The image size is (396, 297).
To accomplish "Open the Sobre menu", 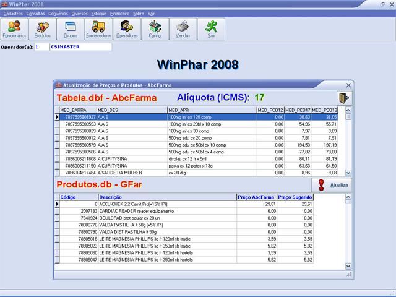I will coord(139,14).
